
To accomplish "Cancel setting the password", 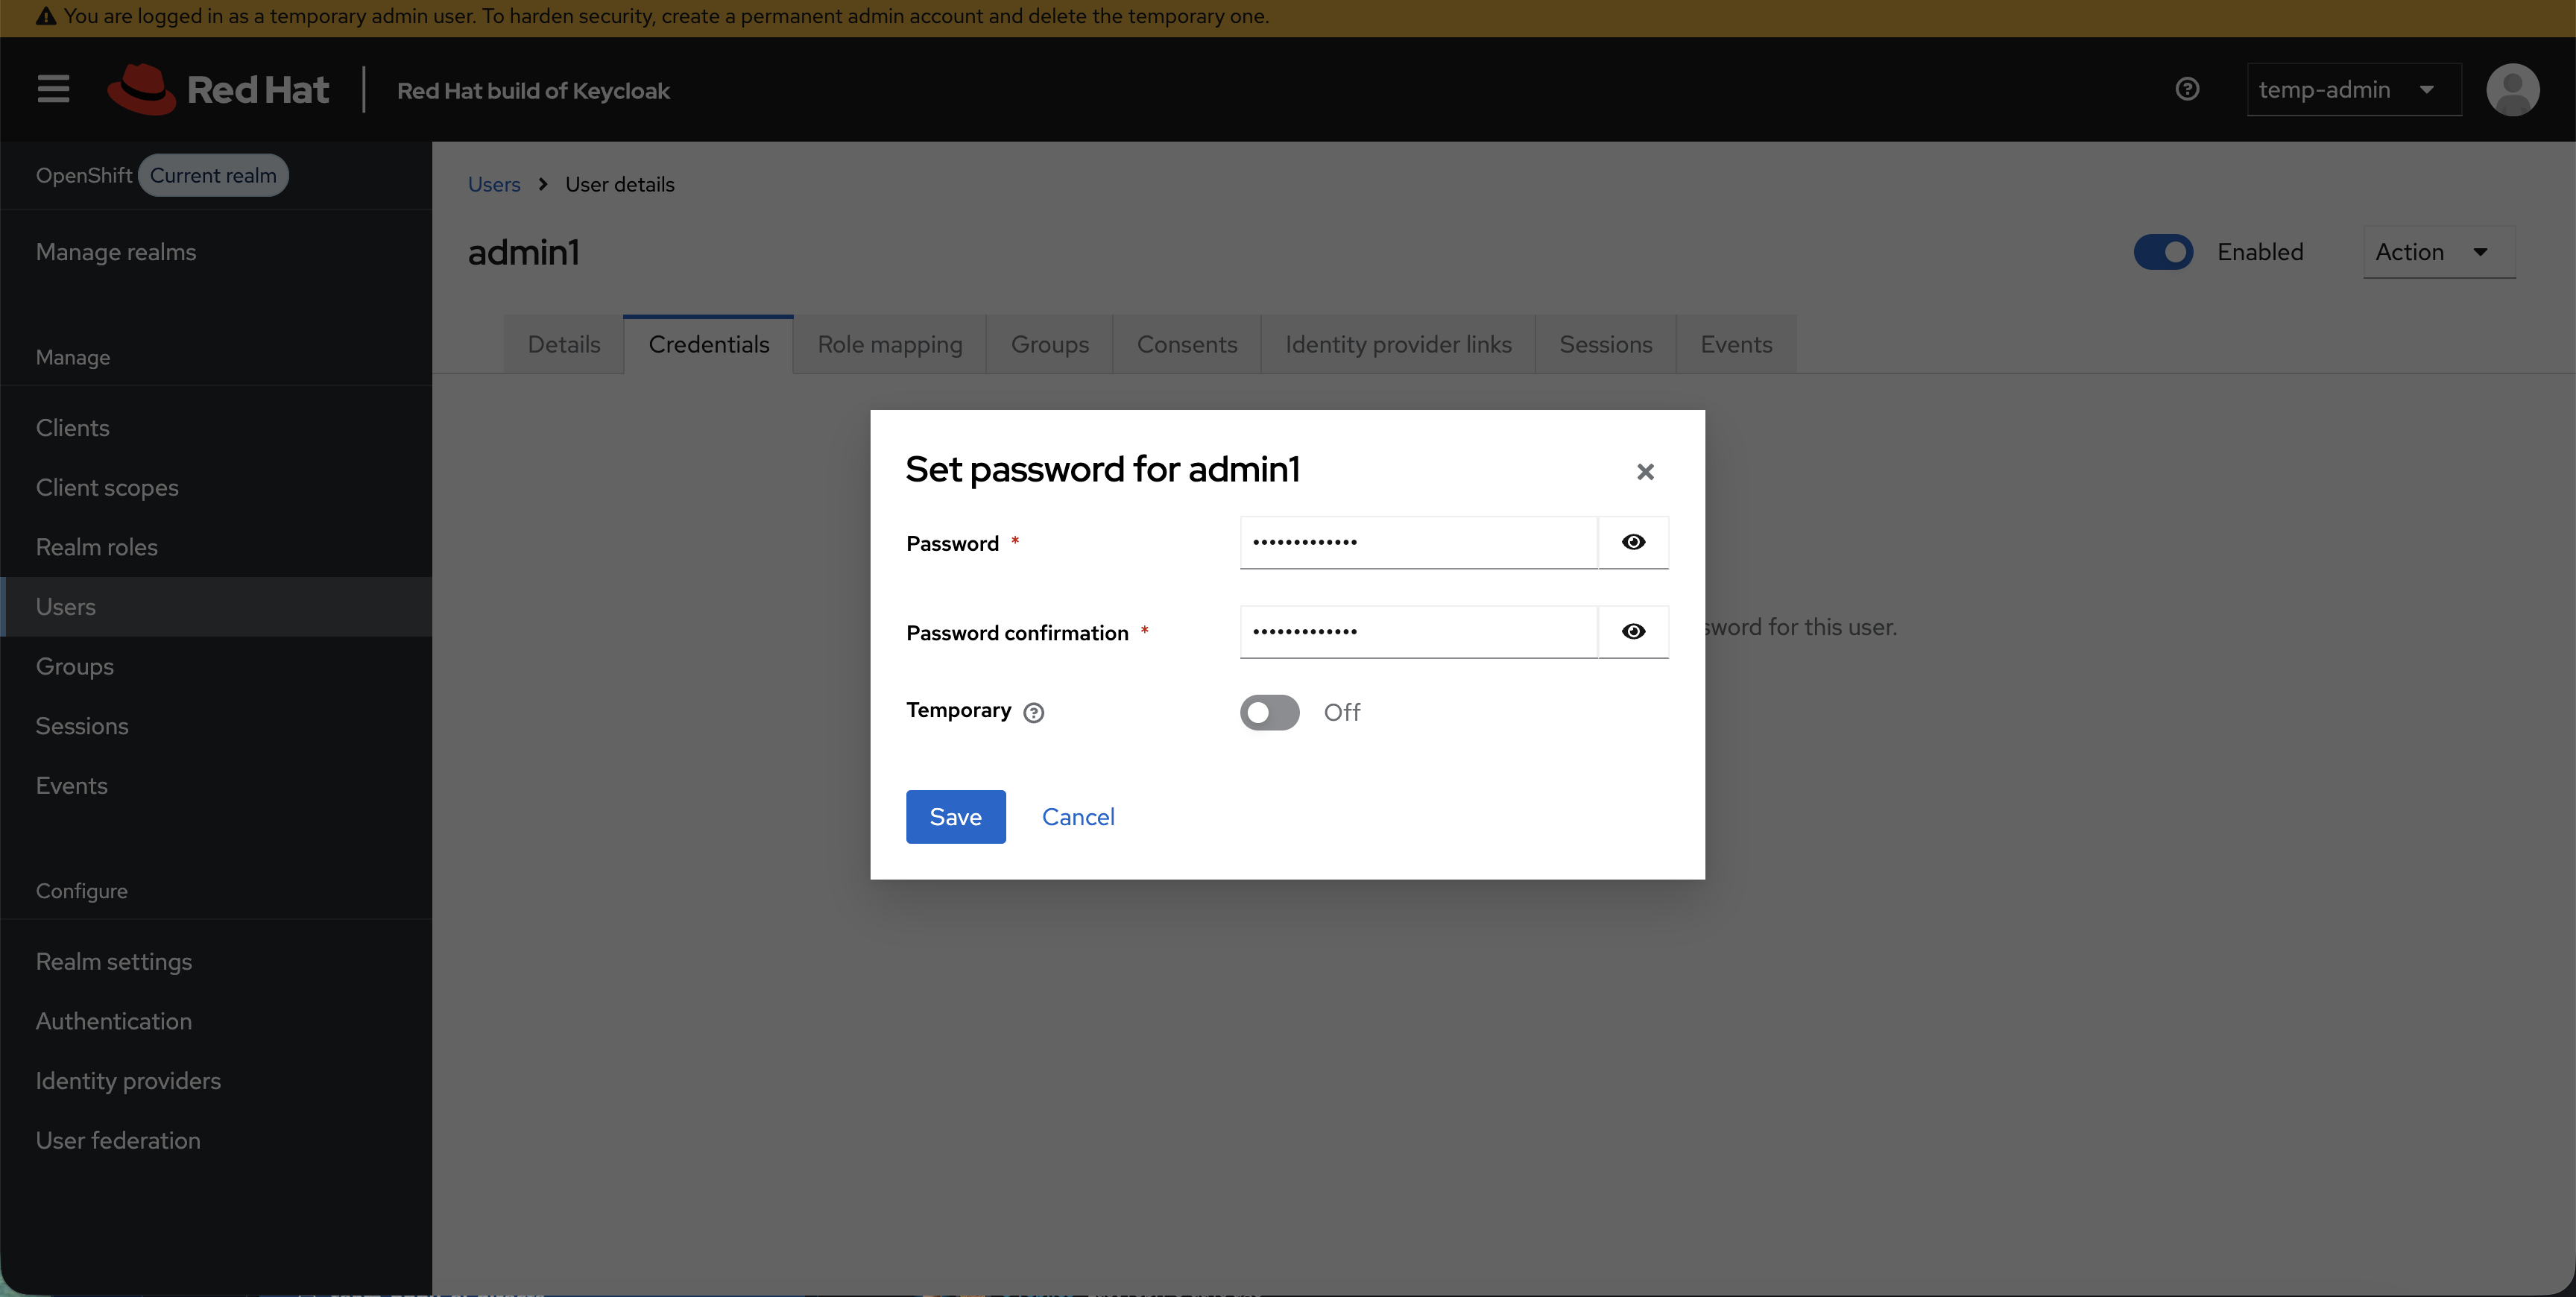I will click(1078, 816).
